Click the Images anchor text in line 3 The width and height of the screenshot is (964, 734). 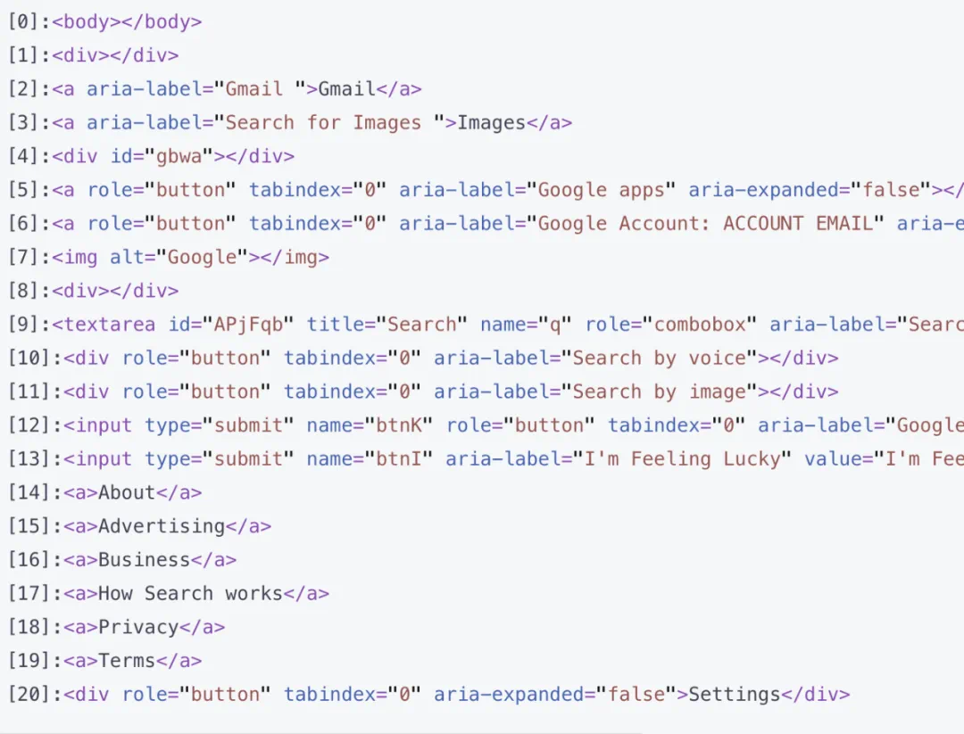(491, 123)
